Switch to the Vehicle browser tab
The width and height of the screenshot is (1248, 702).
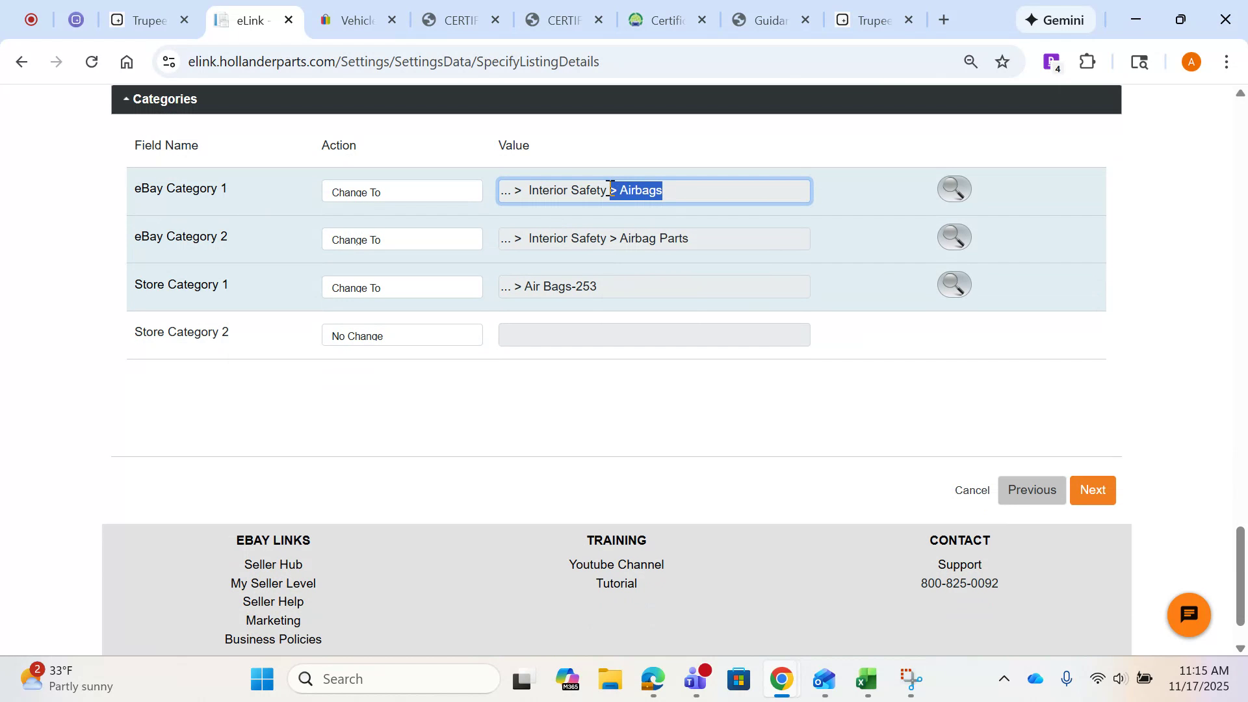[x=356, y=20]
